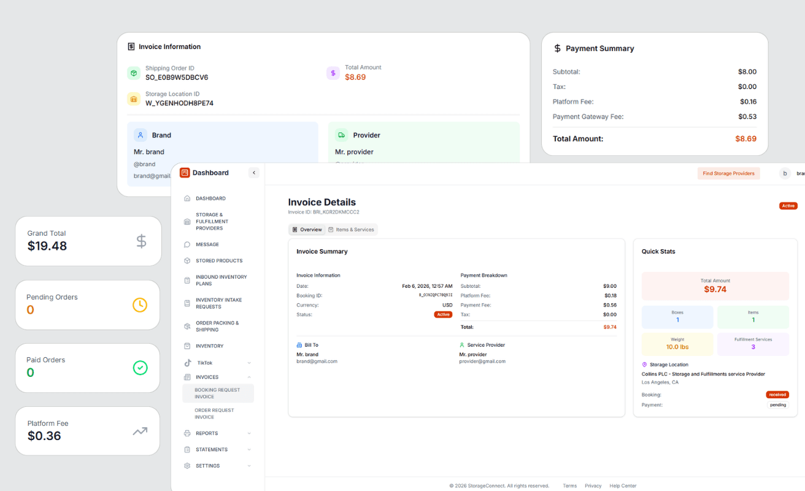This screenshot has height=491, width=805.
Task: Open the Help Center link in footer
Action: [x=623, y=485]
